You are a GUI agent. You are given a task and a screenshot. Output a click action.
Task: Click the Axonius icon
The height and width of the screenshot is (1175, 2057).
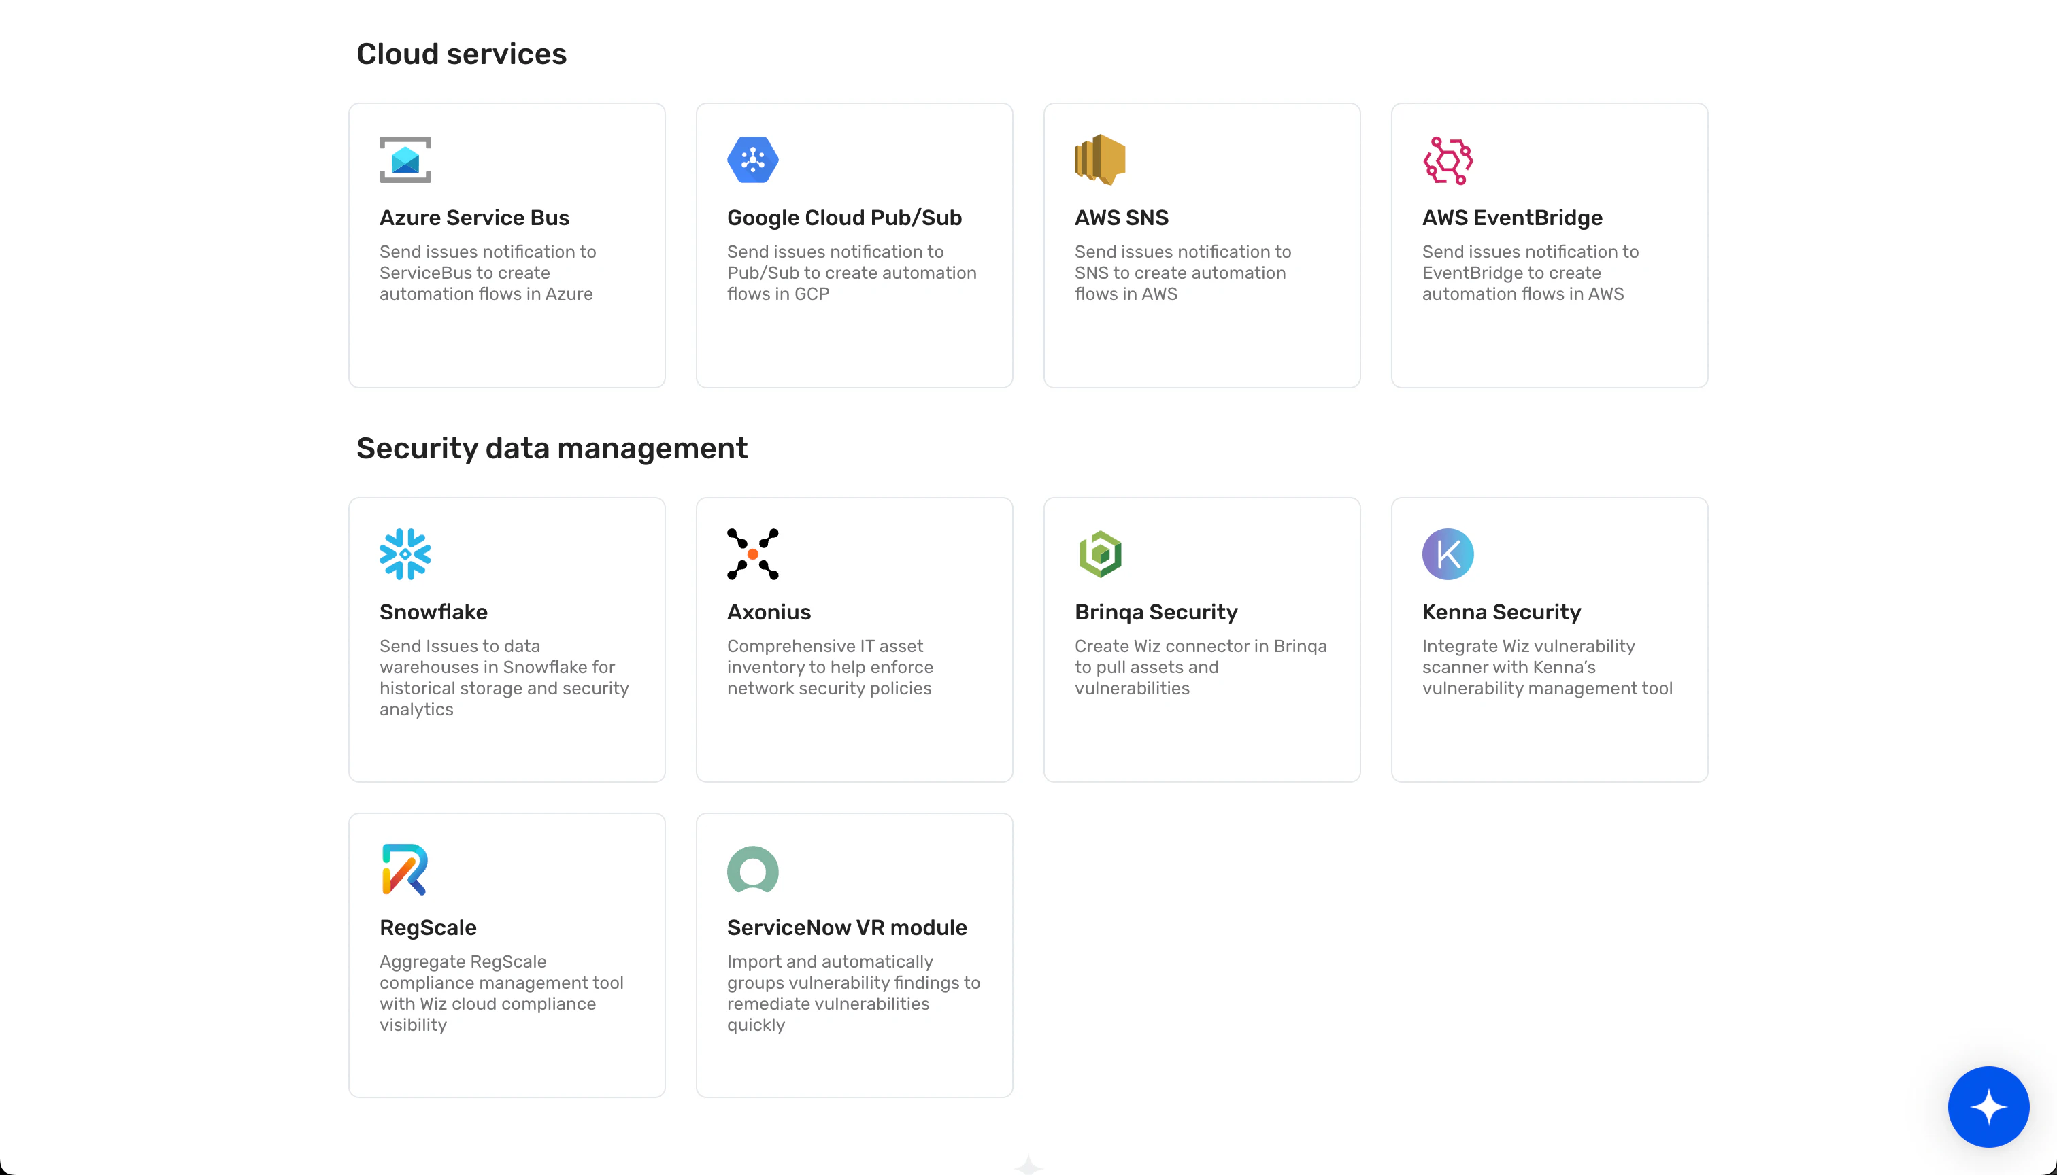(x=753, y=554)
